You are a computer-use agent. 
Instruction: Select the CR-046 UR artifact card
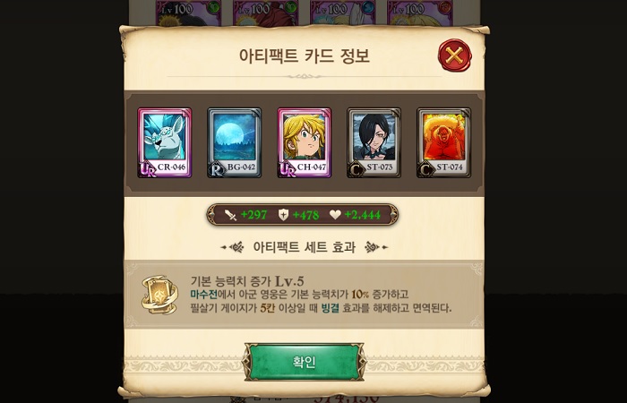click(164, 142)
